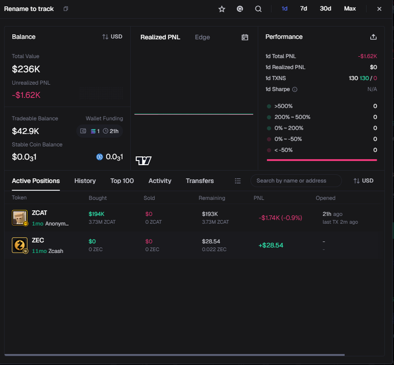Close the wallet panel
This screenshot has width=394, height=365.
coord(379,9)
